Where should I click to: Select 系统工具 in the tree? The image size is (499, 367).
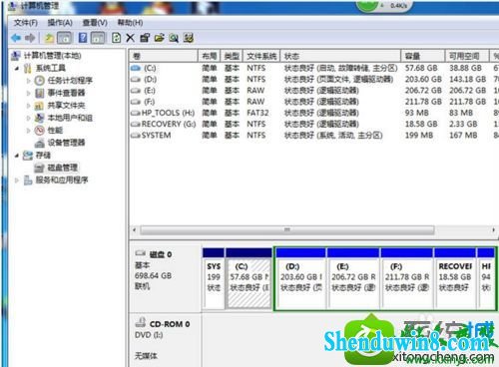point(51,68)
